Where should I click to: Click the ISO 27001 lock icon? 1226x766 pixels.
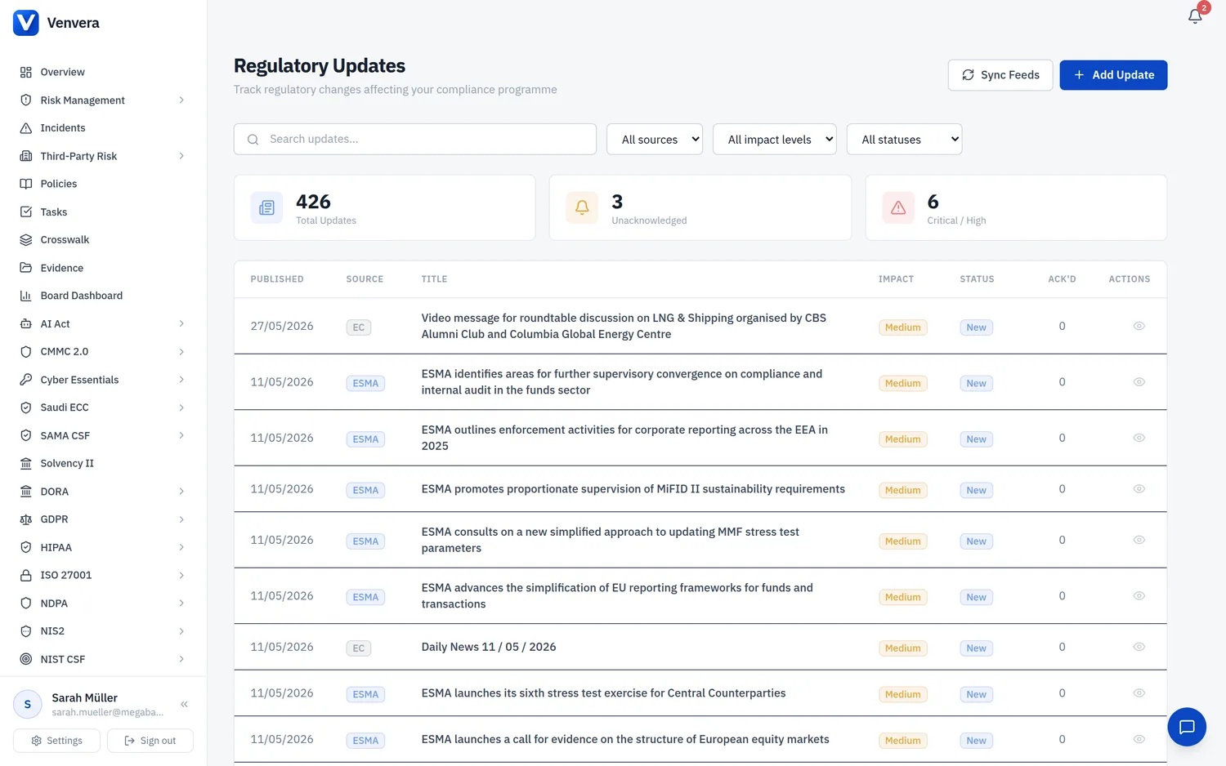(x=26, y=575)
